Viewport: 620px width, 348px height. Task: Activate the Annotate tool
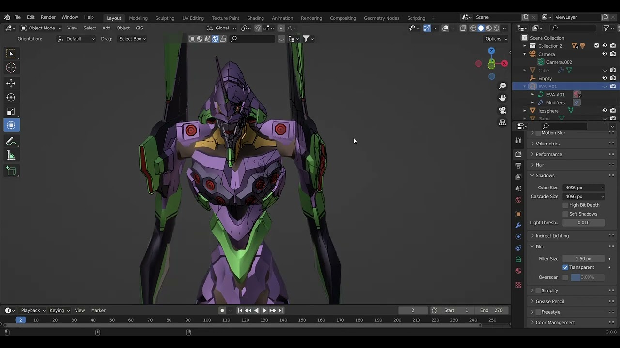click(11, 142)
